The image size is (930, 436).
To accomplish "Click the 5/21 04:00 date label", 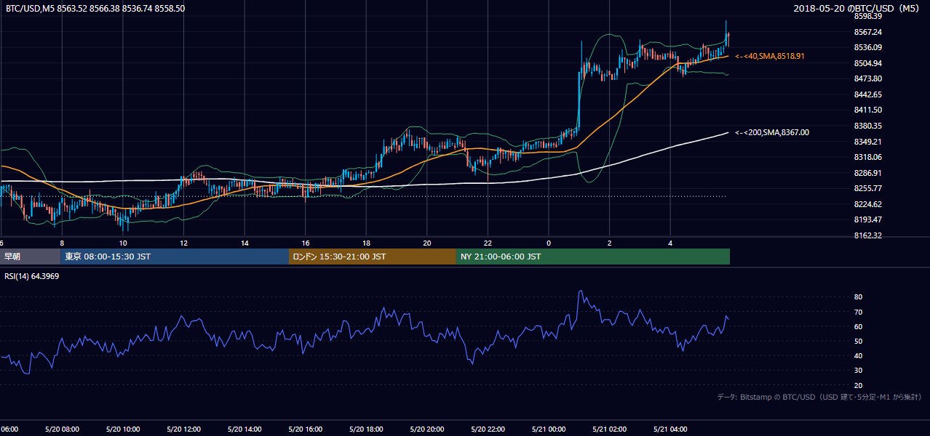I will click(670, 429).
